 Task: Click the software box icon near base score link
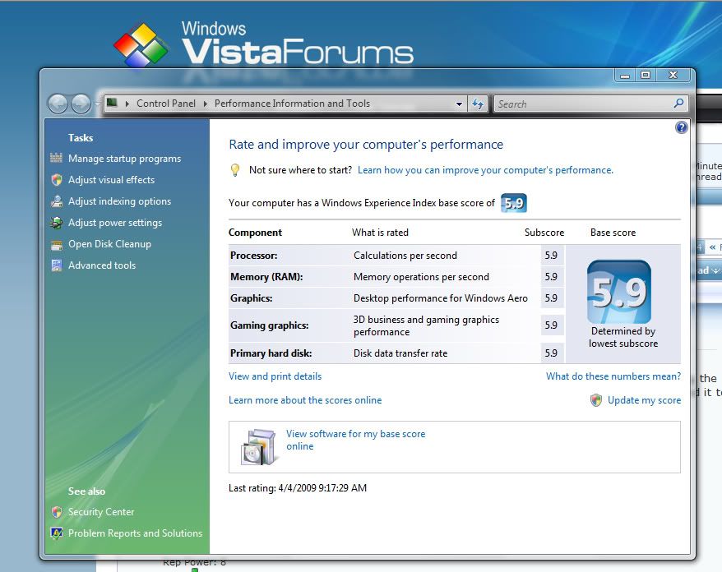(259, 447)
